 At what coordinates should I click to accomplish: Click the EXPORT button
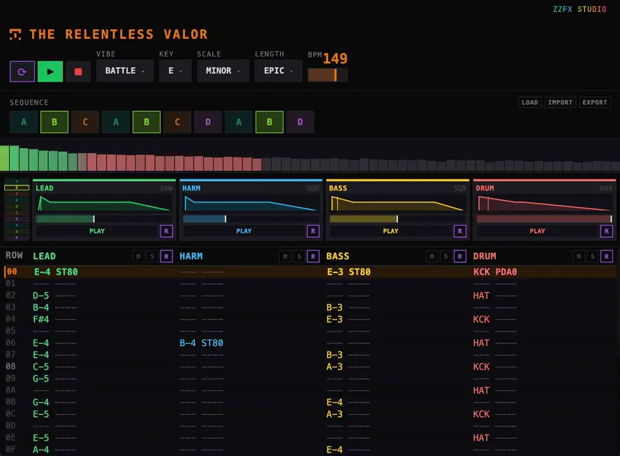(x=595, y=102)
